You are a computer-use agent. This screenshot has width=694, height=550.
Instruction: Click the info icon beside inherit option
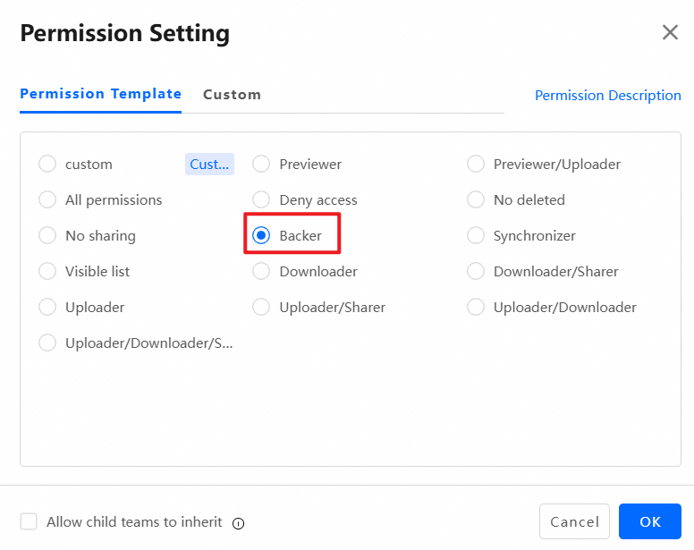238,523
